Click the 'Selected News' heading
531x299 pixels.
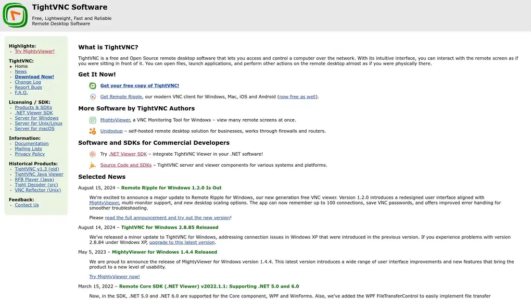click(102, 177)
